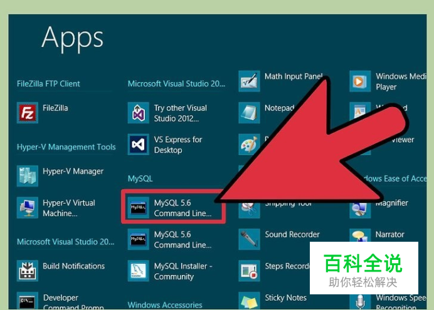Launch Developer Command Prompt icon
The height and width of the screenshot is (310, 434).
(28, 301)
